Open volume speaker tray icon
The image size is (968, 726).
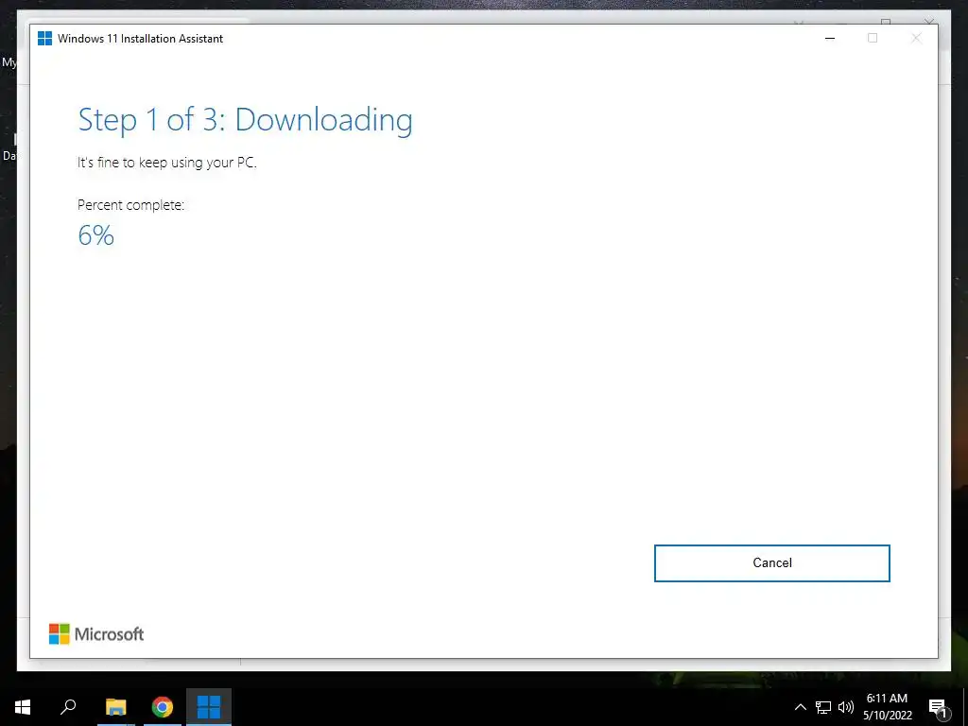pos(846,707)
